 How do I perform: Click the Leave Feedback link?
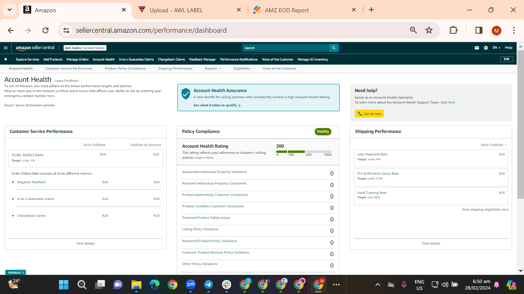[67, 81]
